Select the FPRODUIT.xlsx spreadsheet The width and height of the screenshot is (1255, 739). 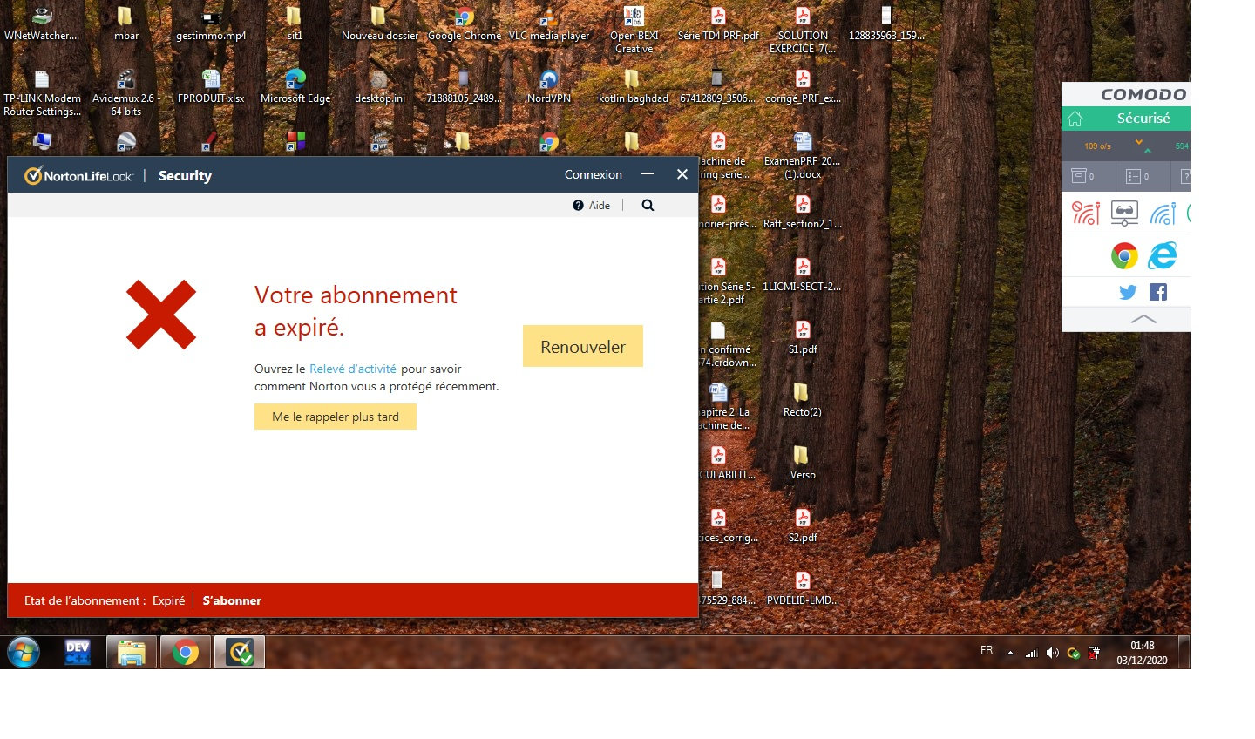tap(211, 86)
